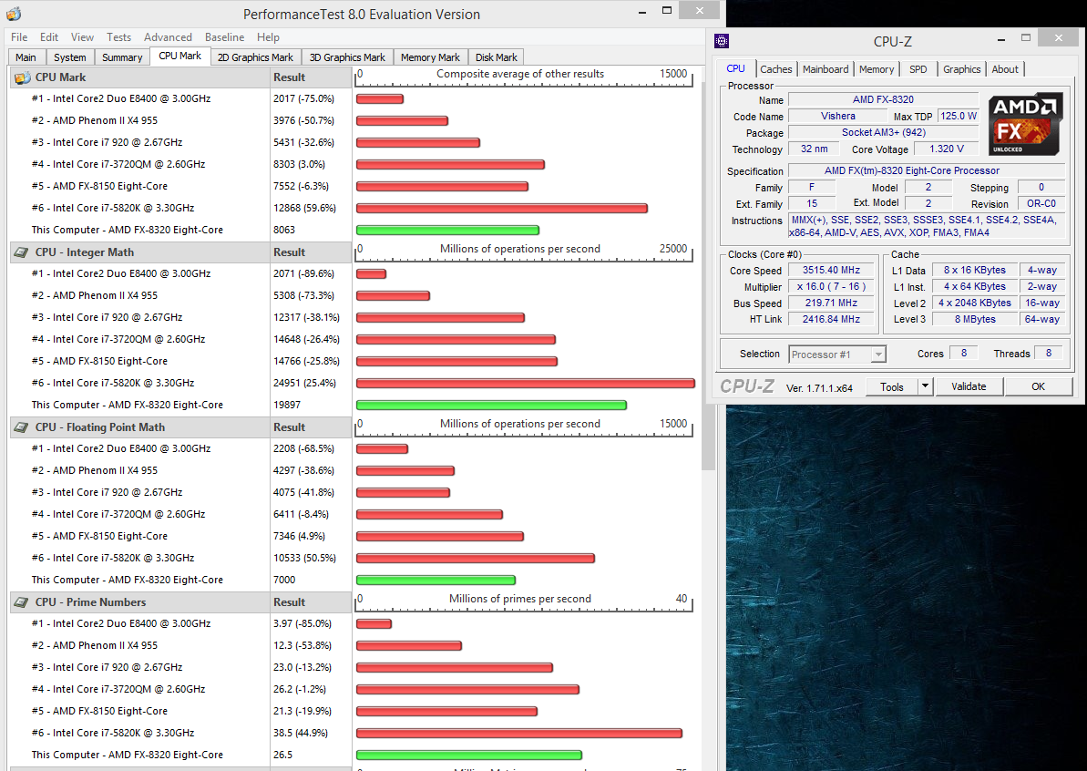Open the Tests menu
1087x771 pixels.
[118, 37]
